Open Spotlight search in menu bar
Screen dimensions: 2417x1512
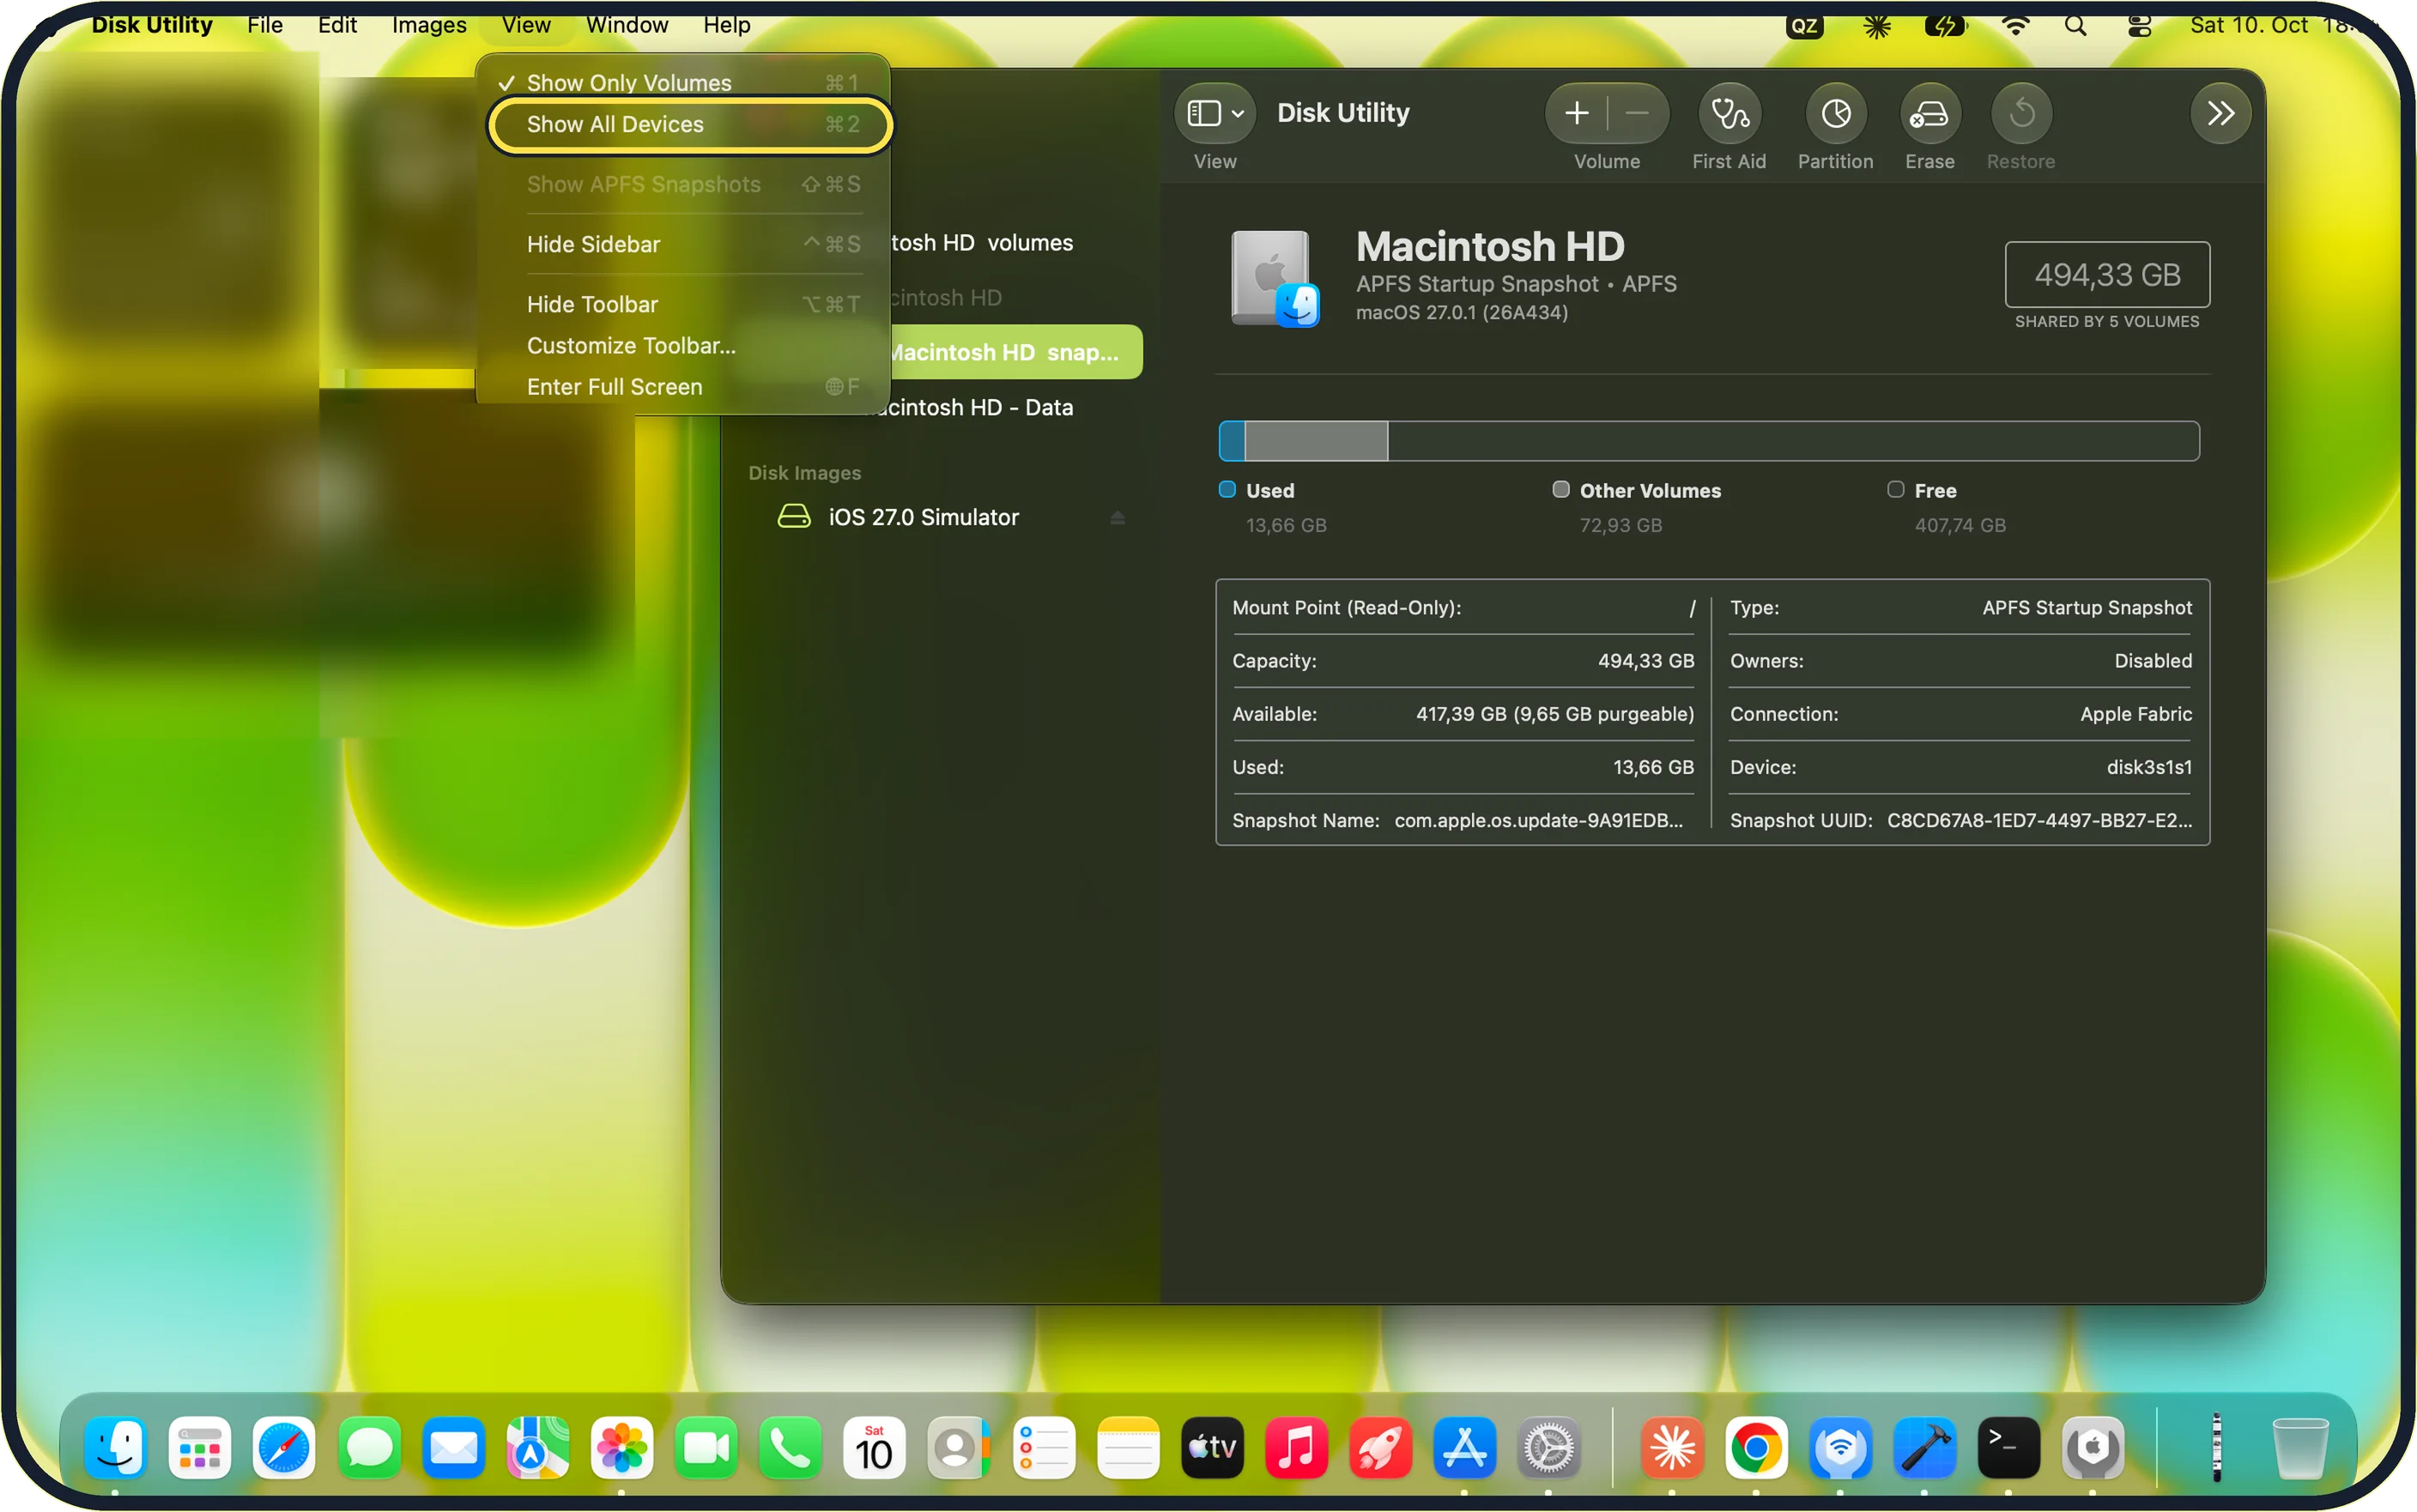pos(2076,26)
